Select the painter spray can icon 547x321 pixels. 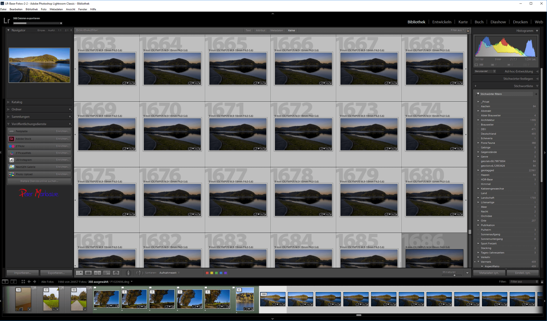[129, 273]
